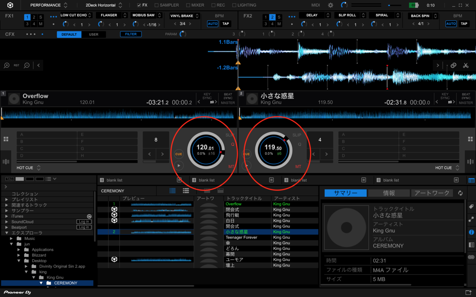The width and height of the screenshot is (476, 297).
Task: Open the rekordbox logo menu
Action: [10, 5]
